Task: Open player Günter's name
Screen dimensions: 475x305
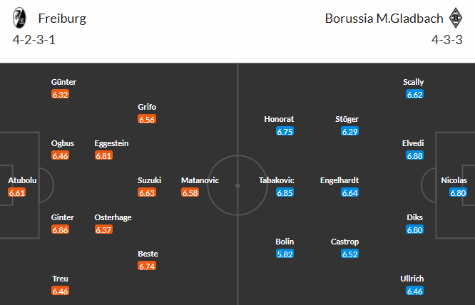Action: (63, 82)
